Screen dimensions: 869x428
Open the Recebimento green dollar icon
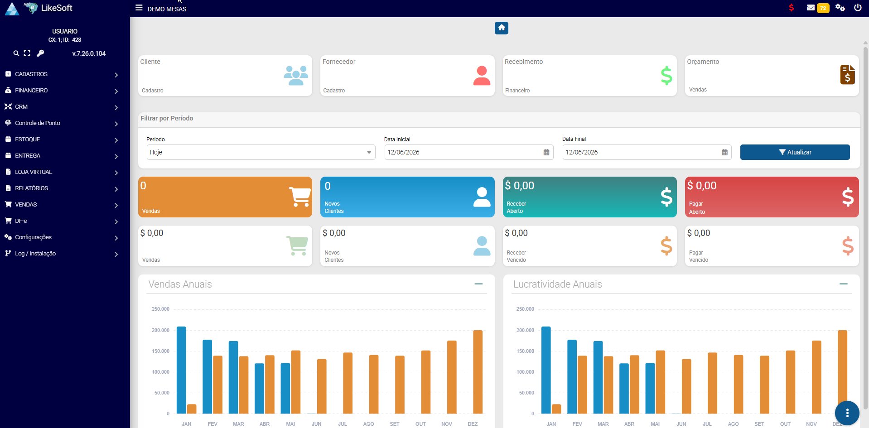coord(666,76)
